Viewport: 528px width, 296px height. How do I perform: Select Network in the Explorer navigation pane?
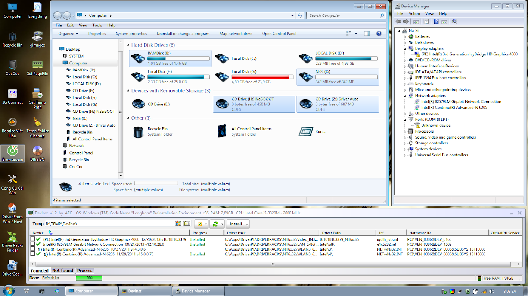click(77, 146)
